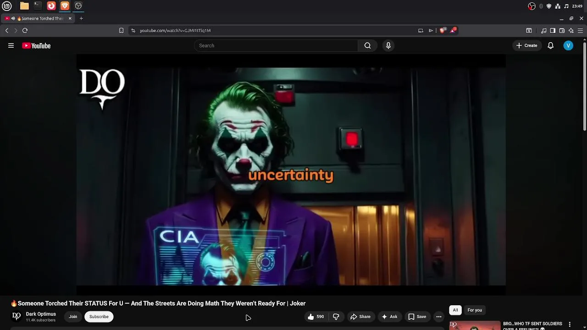Open the Brave Wallet icon
This screenshot has width=587, height=330.
[562, 31]
